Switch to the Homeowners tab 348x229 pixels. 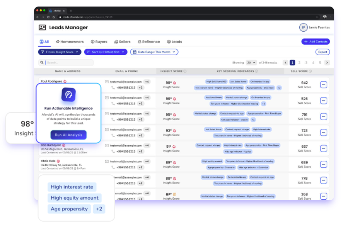click(70, 42)
